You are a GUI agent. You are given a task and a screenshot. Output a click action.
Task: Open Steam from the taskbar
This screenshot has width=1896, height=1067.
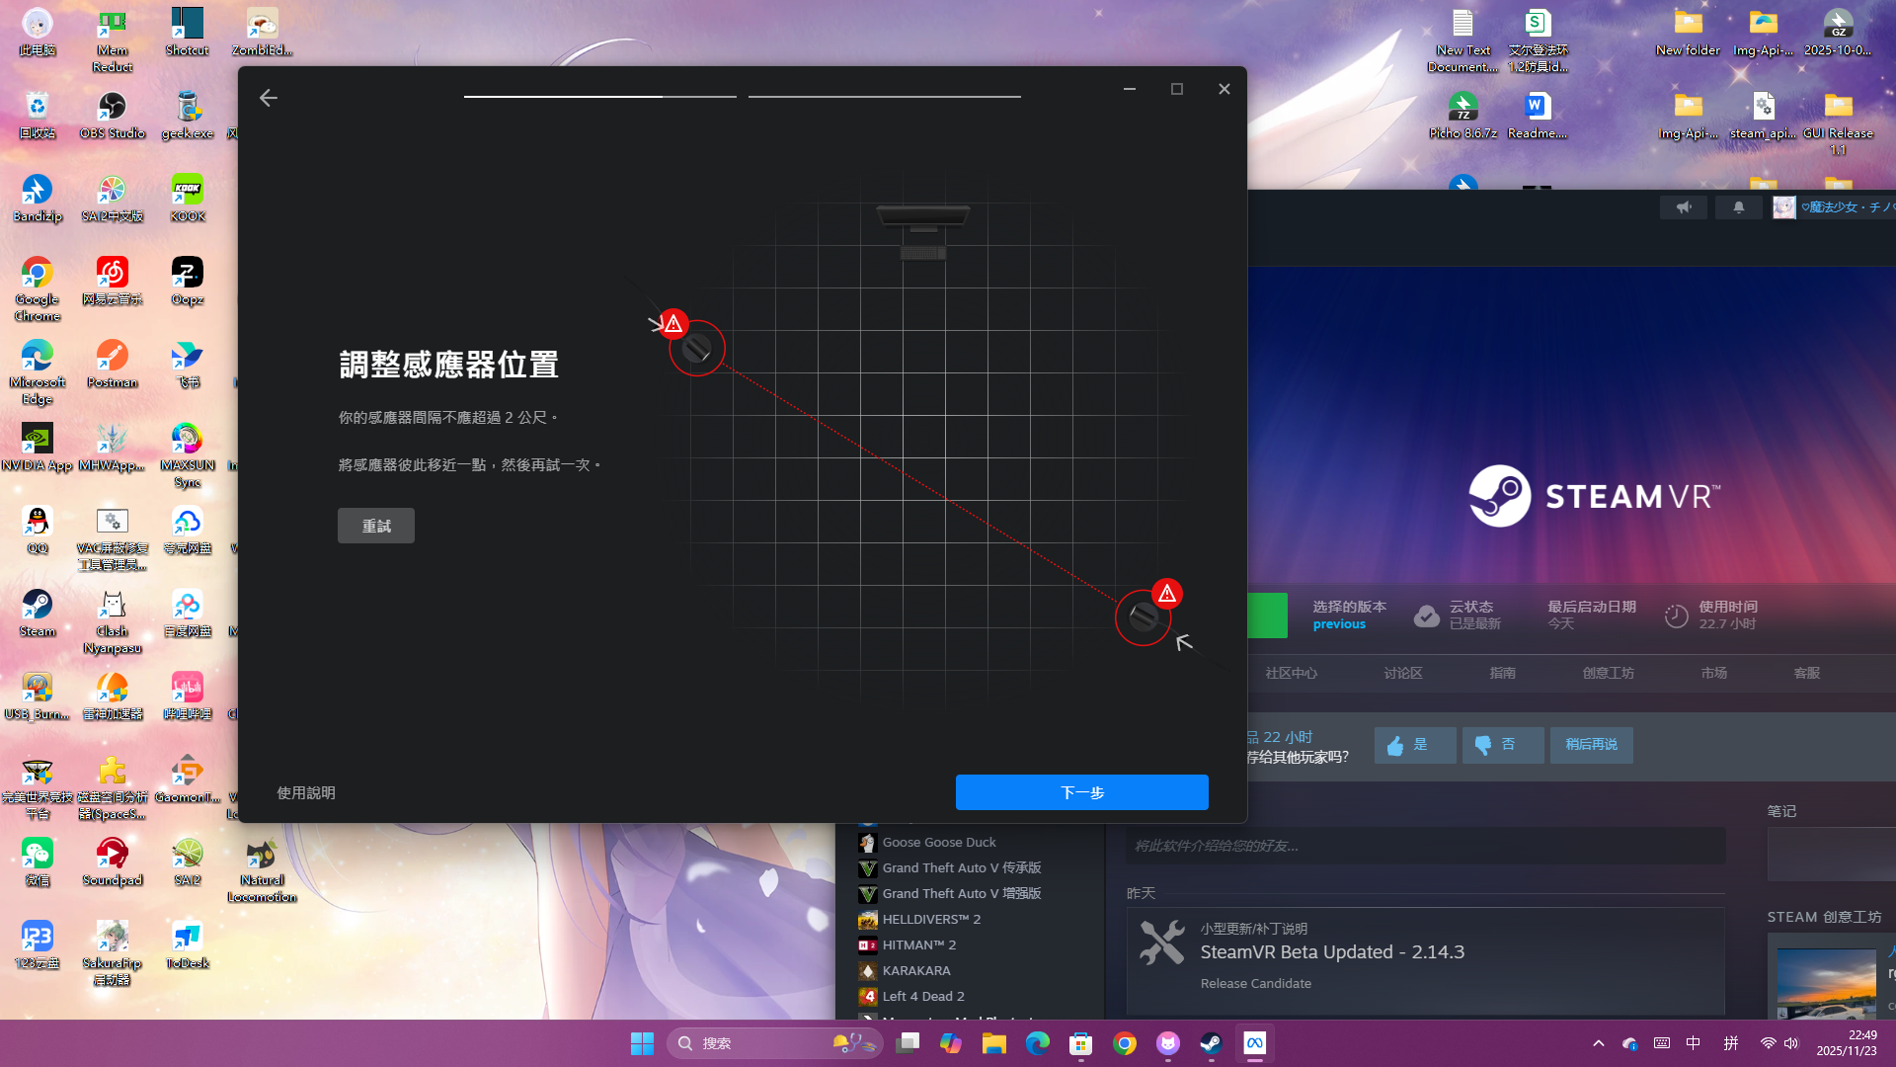pos(1211,1043)
